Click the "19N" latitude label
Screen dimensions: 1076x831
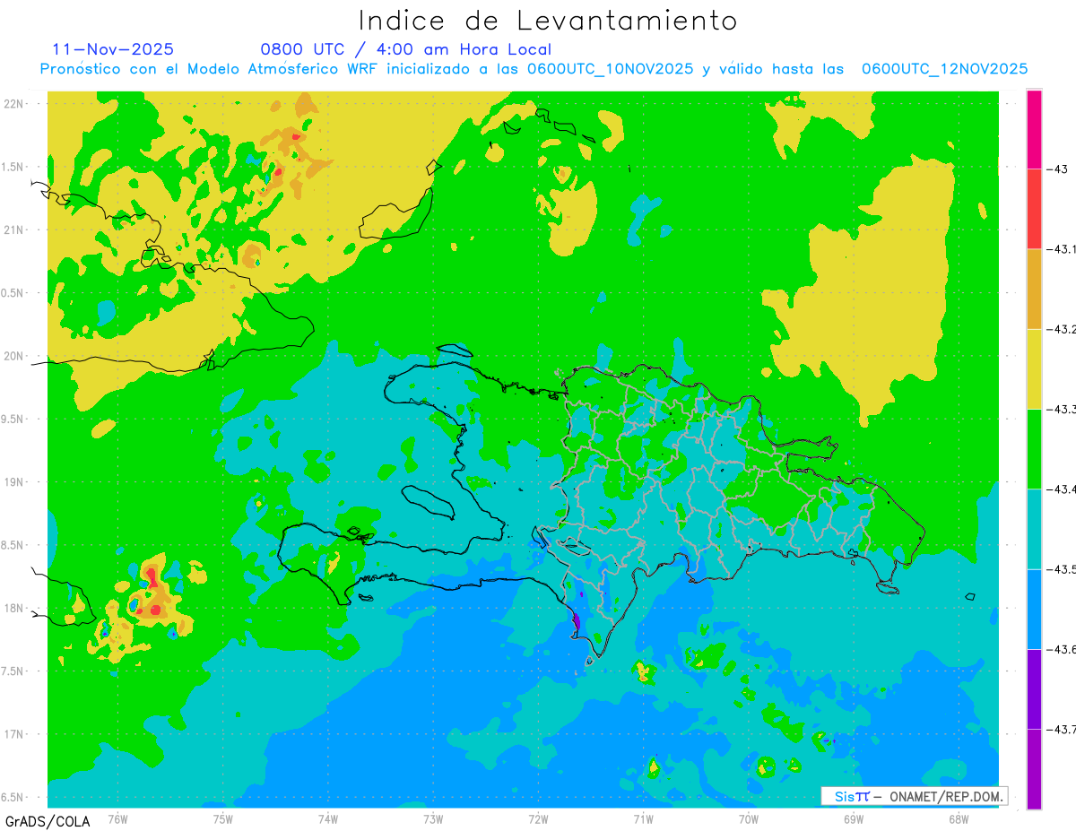[14, 481]
